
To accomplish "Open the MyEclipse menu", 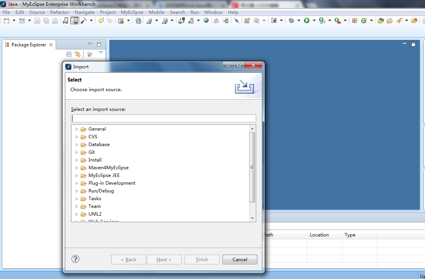I will tap(132, 12).
